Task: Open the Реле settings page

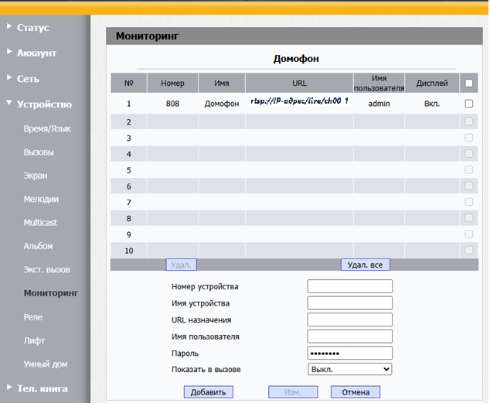Action: (32, 317)
